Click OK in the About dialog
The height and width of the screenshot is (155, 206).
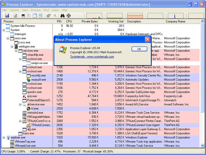tap(139, 49)
